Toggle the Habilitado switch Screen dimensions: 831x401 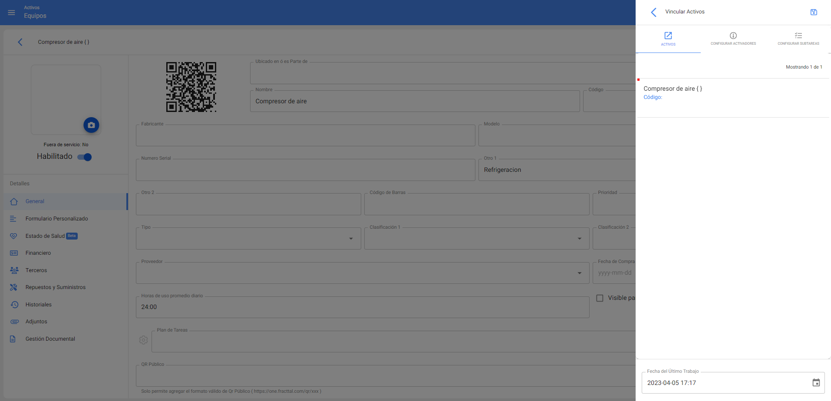click(x=85, y=157)
